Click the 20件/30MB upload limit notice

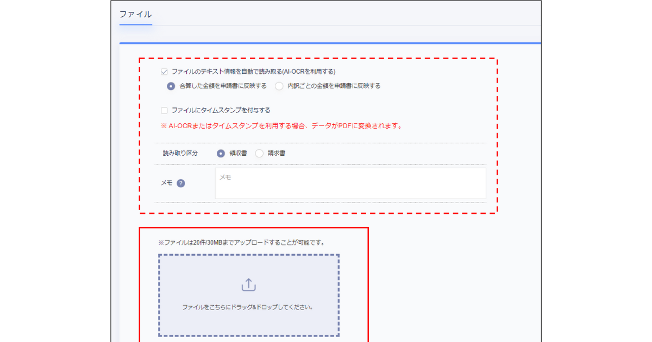coord(241,243)
